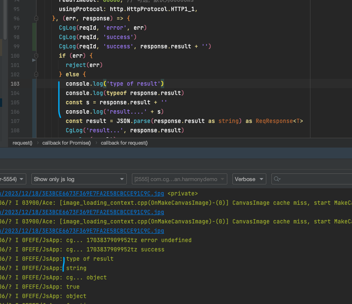Image resolution: width=352 pixels, height=304 pixels.
Task: Click log line 'type of result'
Action: point(89,259)
